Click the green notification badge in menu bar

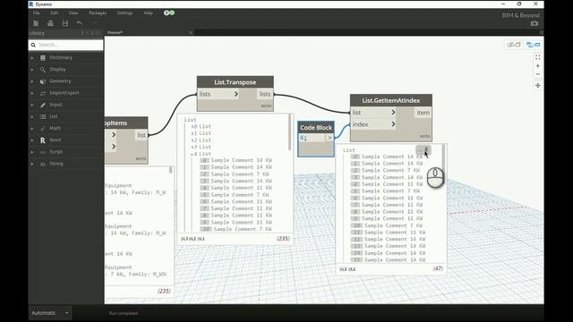[x=172, y=13]
